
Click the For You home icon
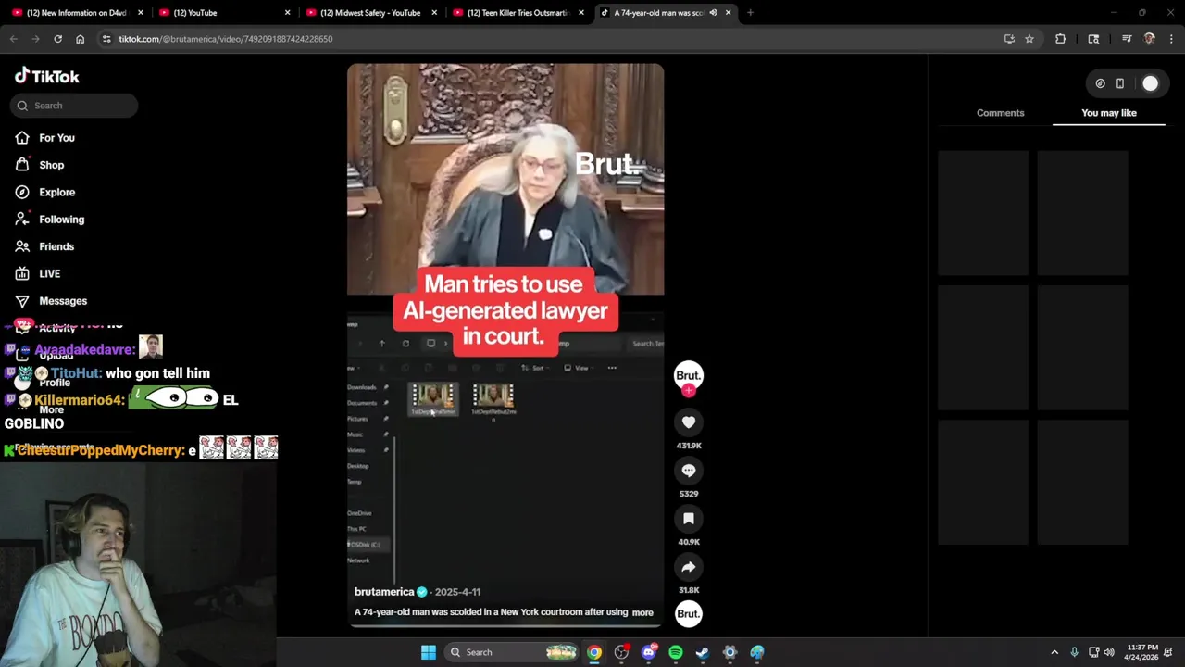pos(22,138)
